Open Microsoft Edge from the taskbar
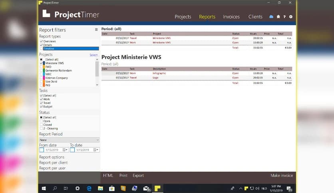 (x=89, y=188)
